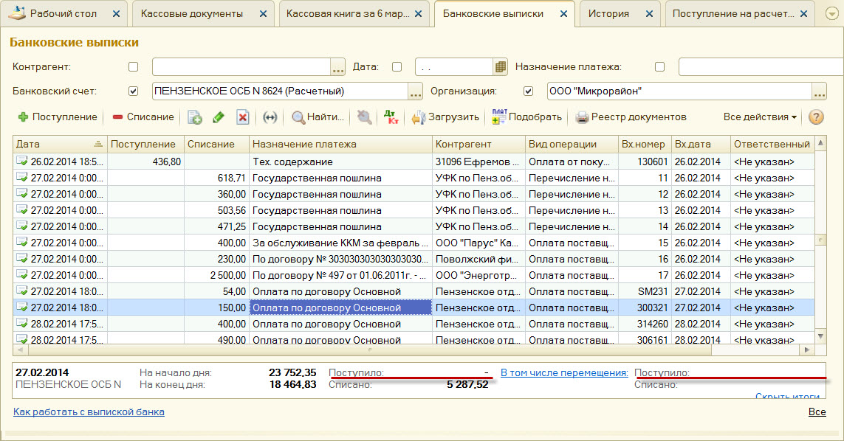Click the set period (↔) icon
844x441 pixels.
(270, 117)
